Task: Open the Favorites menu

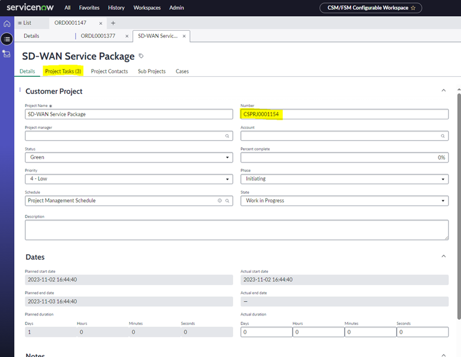Action: pos(89,8)
